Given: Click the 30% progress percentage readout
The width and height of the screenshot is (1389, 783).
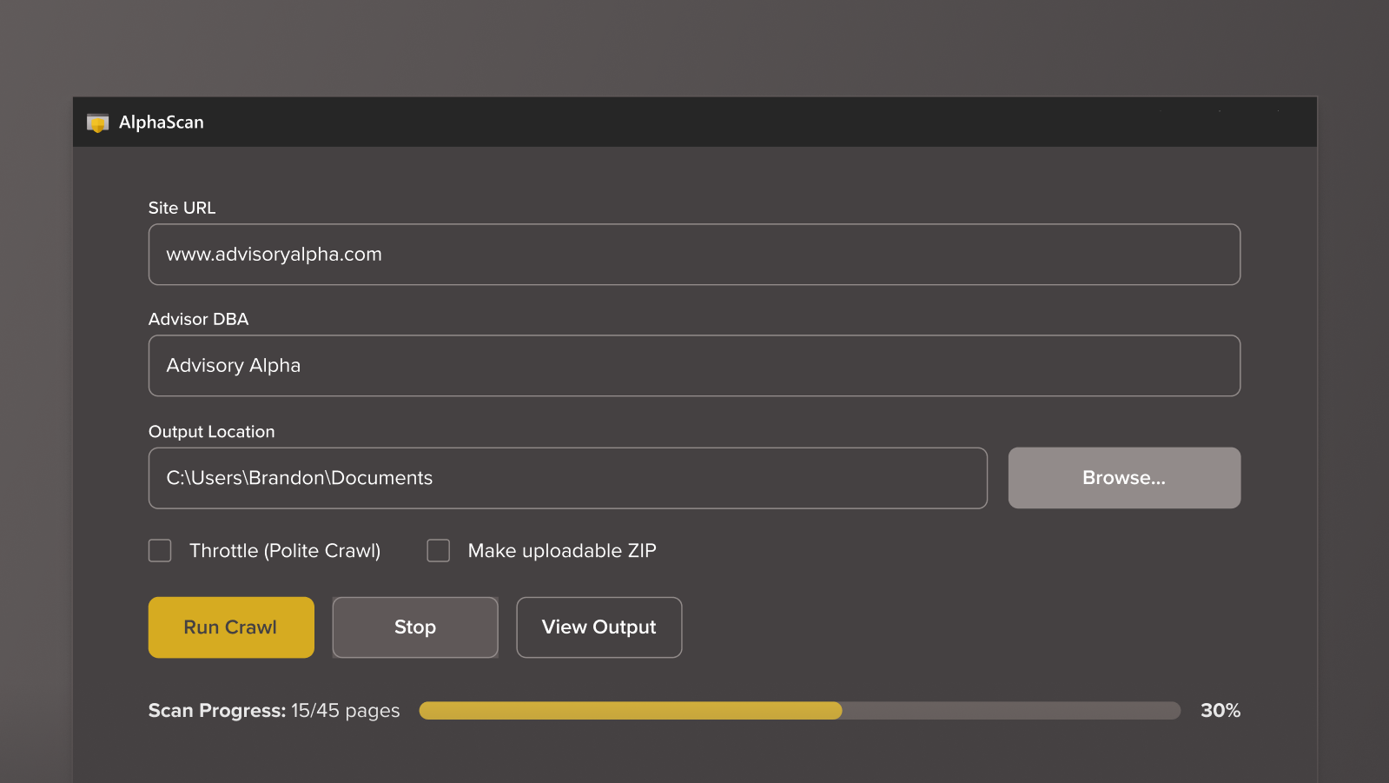Looking at the screenshot, I should (1220, 711).
